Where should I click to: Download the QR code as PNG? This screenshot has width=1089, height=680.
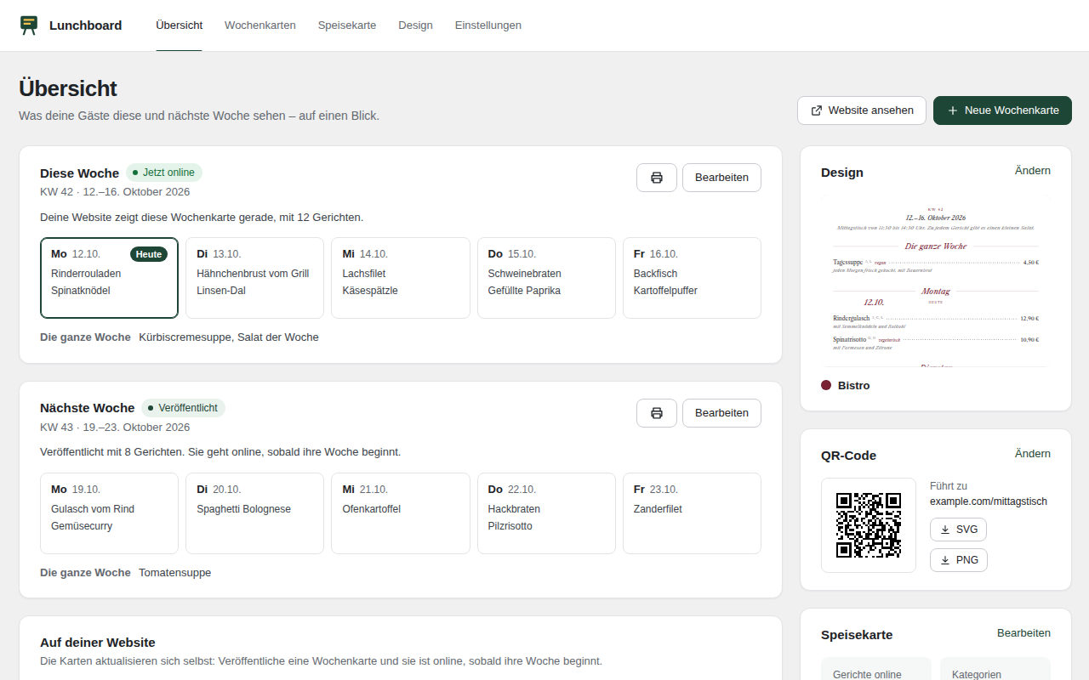click(x=958, y=560)
